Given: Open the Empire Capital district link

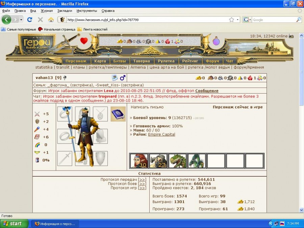Looking at the screenshot, I should pyautogui.click(x=161, y=134).
